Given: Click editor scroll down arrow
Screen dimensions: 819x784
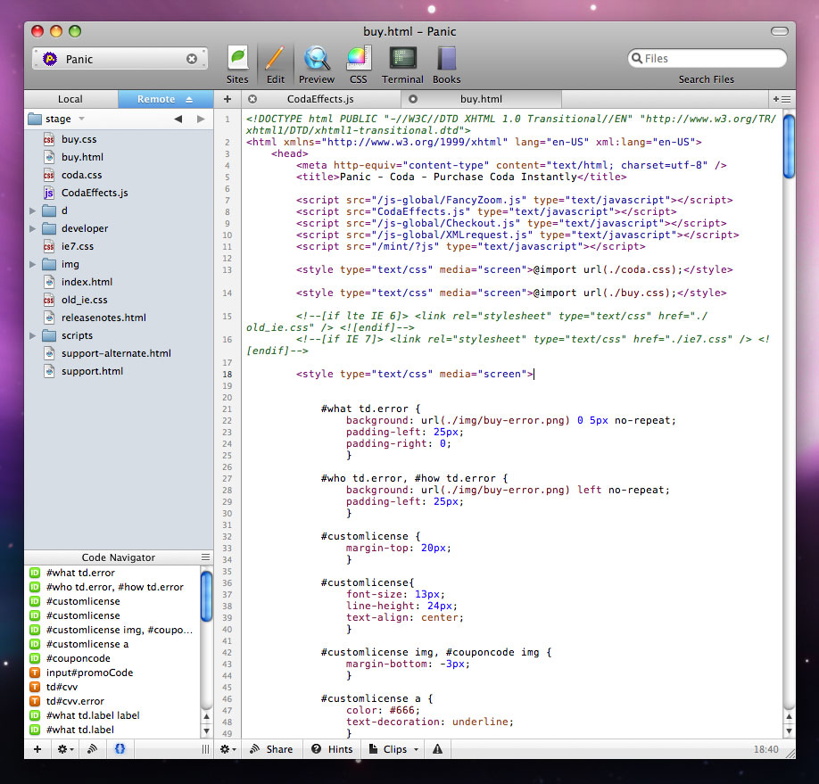Looking at the screenshot, I should (789, 731).
